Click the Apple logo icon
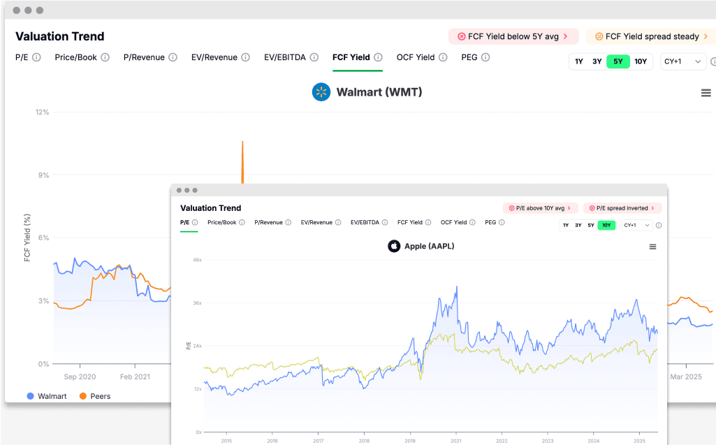This screenshot has width=716, height=445. (394, 247)
